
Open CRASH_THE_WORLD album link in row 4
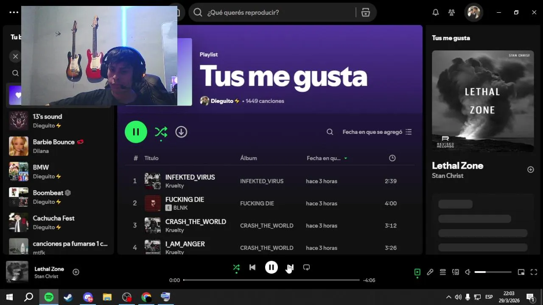[267, 248]
